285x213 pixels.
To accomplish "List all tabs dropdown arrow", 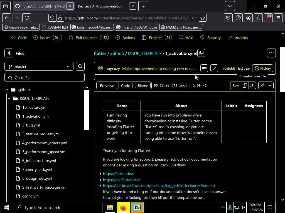I will [230, 6].
